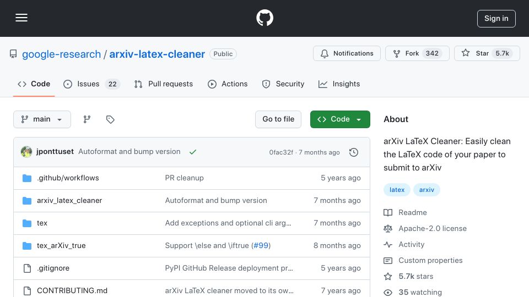Click the Activity pulse icon
The image size is (529, 297).
click(x=388, y=244)
